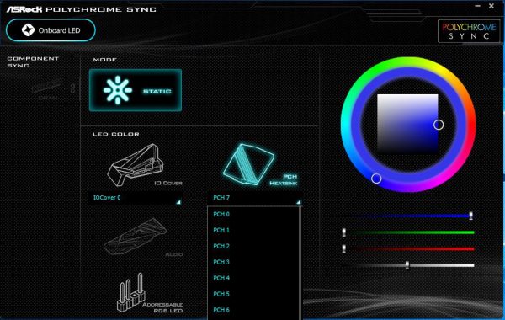The image size is (505, 320).
Task: Click the Static mode snowflake icon
Action: (118, 90)
